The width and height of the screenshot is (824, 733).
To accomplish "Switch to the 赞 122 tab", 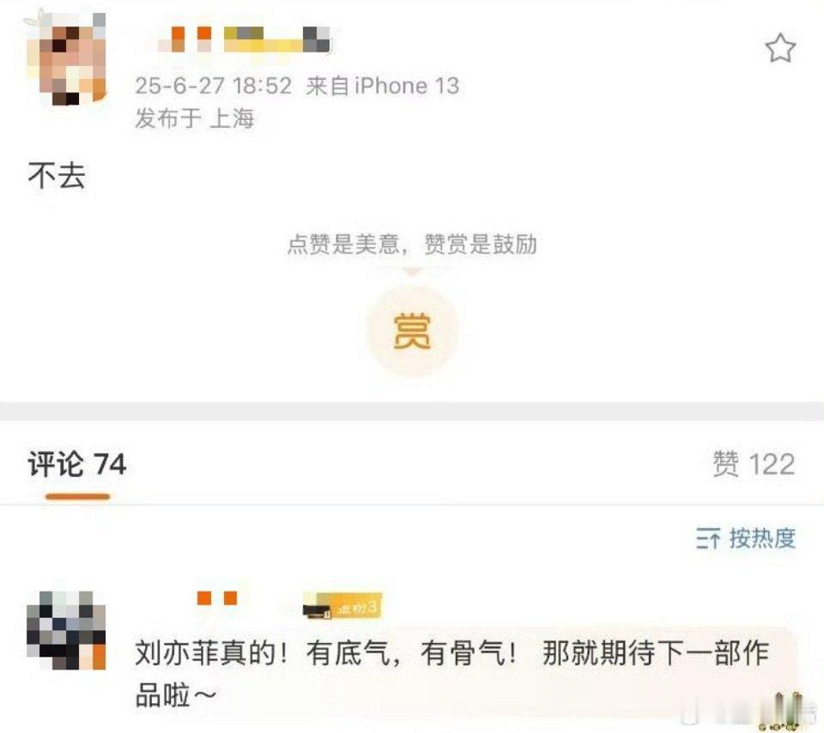I will pyautogui.click(x=754, y=464).
